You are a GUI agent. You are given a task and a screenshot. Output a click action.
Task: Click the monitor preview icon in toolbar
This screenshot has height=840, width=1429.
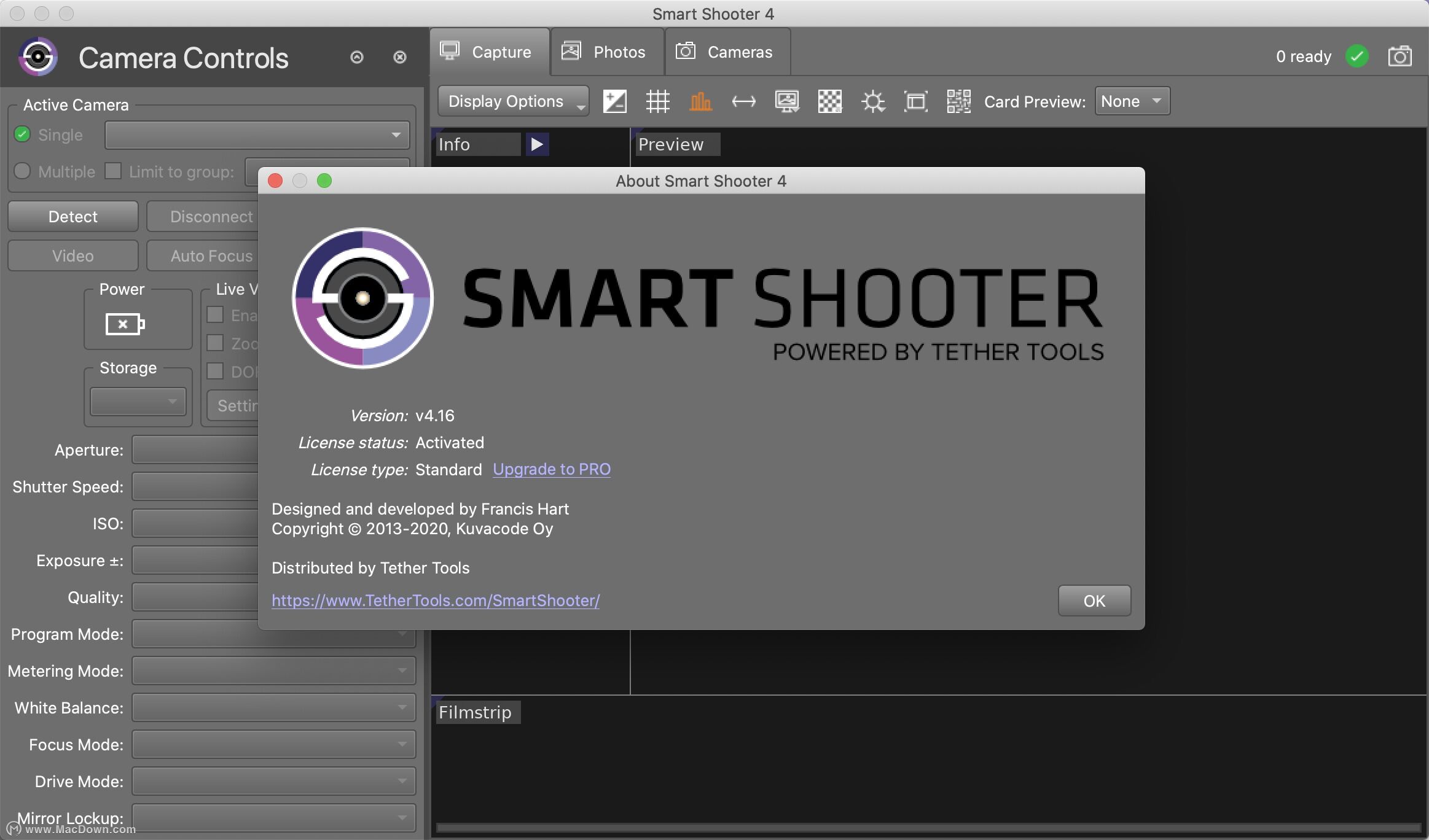point(787,101)
